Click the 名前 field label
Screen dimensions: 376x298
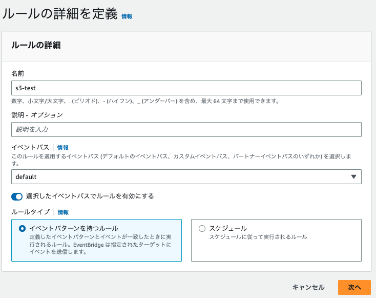pyautogui.click(x=17, y=73)
